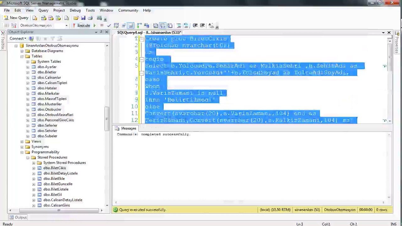Click the Execute button
This screenshot has height=226, width=402.
81,25
